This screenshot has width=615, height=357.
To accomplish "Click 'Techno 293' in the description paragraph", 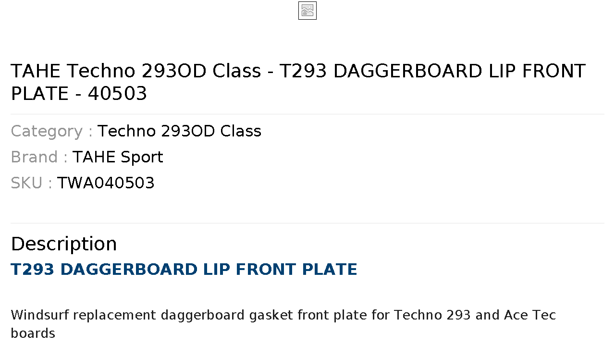I will pos(432,315).
